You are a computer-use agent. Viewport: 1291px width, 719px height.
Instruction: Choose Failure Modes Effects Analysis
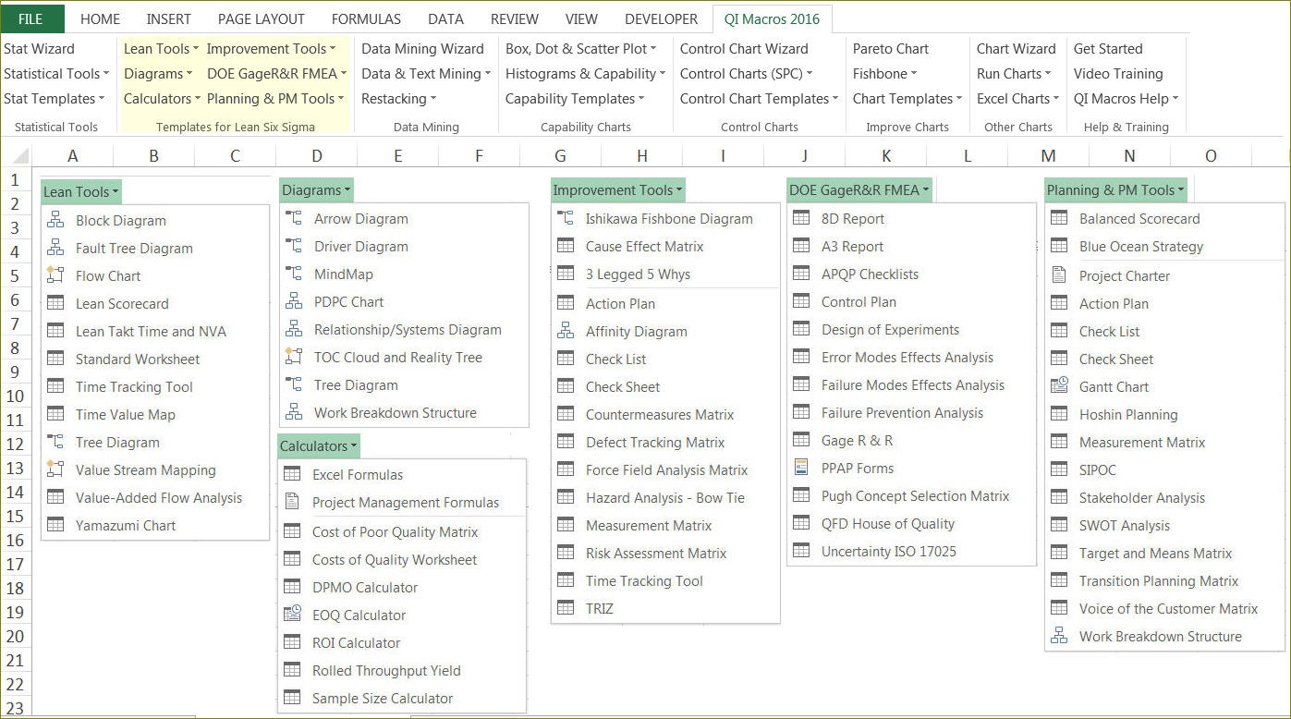coord(912,384)
